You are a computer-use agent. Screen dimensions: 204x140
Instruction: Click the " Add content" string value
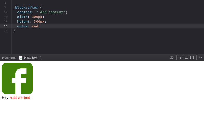pyautogui.click(x=51, y=12)
